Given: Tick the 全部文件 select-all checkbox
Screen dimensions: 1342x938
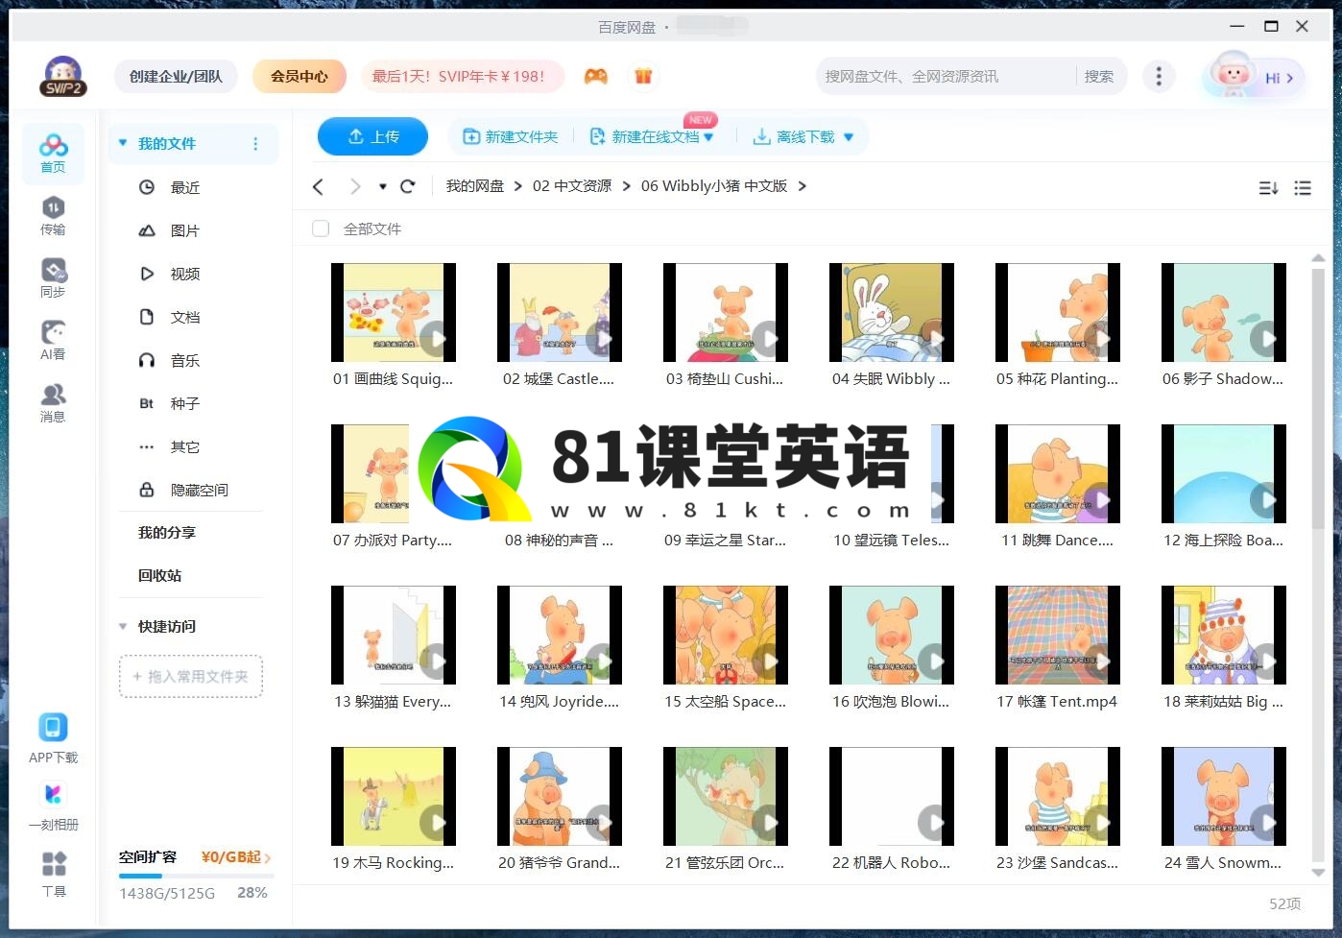Looking at the screenshot, I should 321,228.
